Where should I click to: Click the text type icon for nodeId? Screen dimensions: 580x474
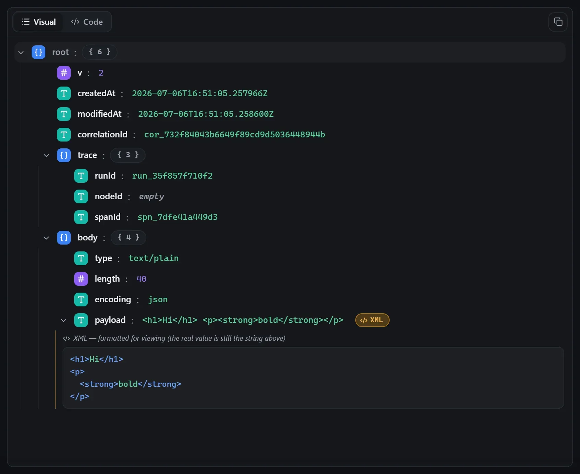[x=81, y=196]
